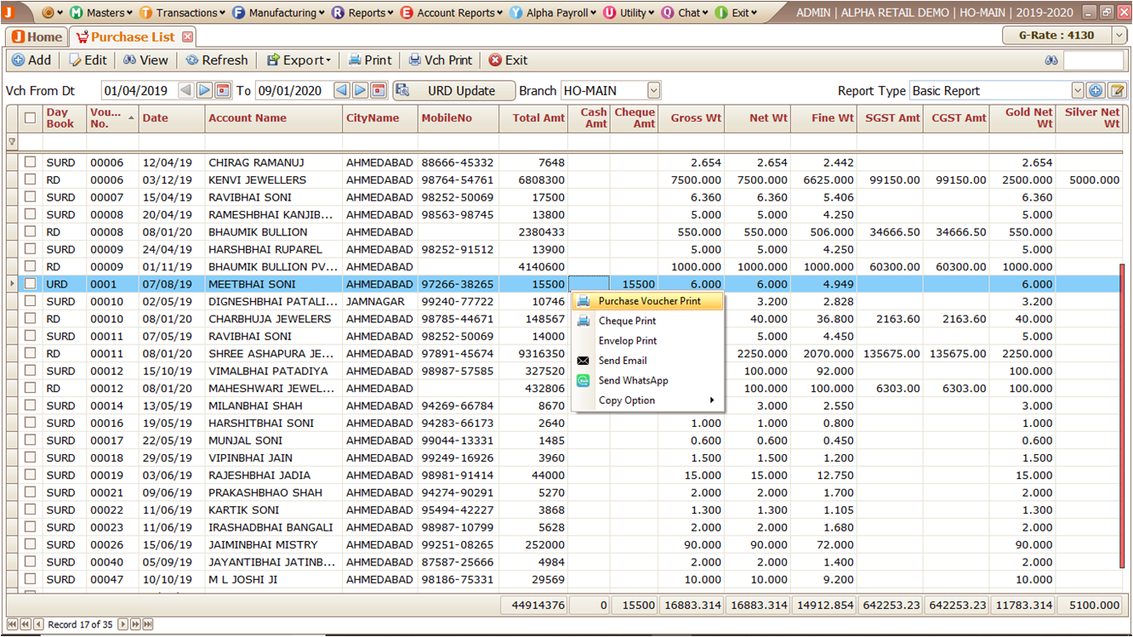
Task: Open calendar picker for Vch From date
Action: click(x=223, y=91)
